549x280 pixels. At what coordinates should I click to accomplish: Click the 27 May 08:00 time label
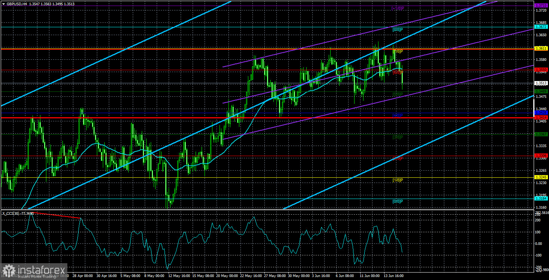pyautogui.click(x=276, y=276)
